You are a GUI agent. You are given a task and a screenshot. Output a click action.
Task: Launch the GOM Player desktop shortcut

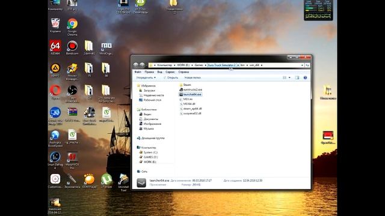(x=90, y=181)
